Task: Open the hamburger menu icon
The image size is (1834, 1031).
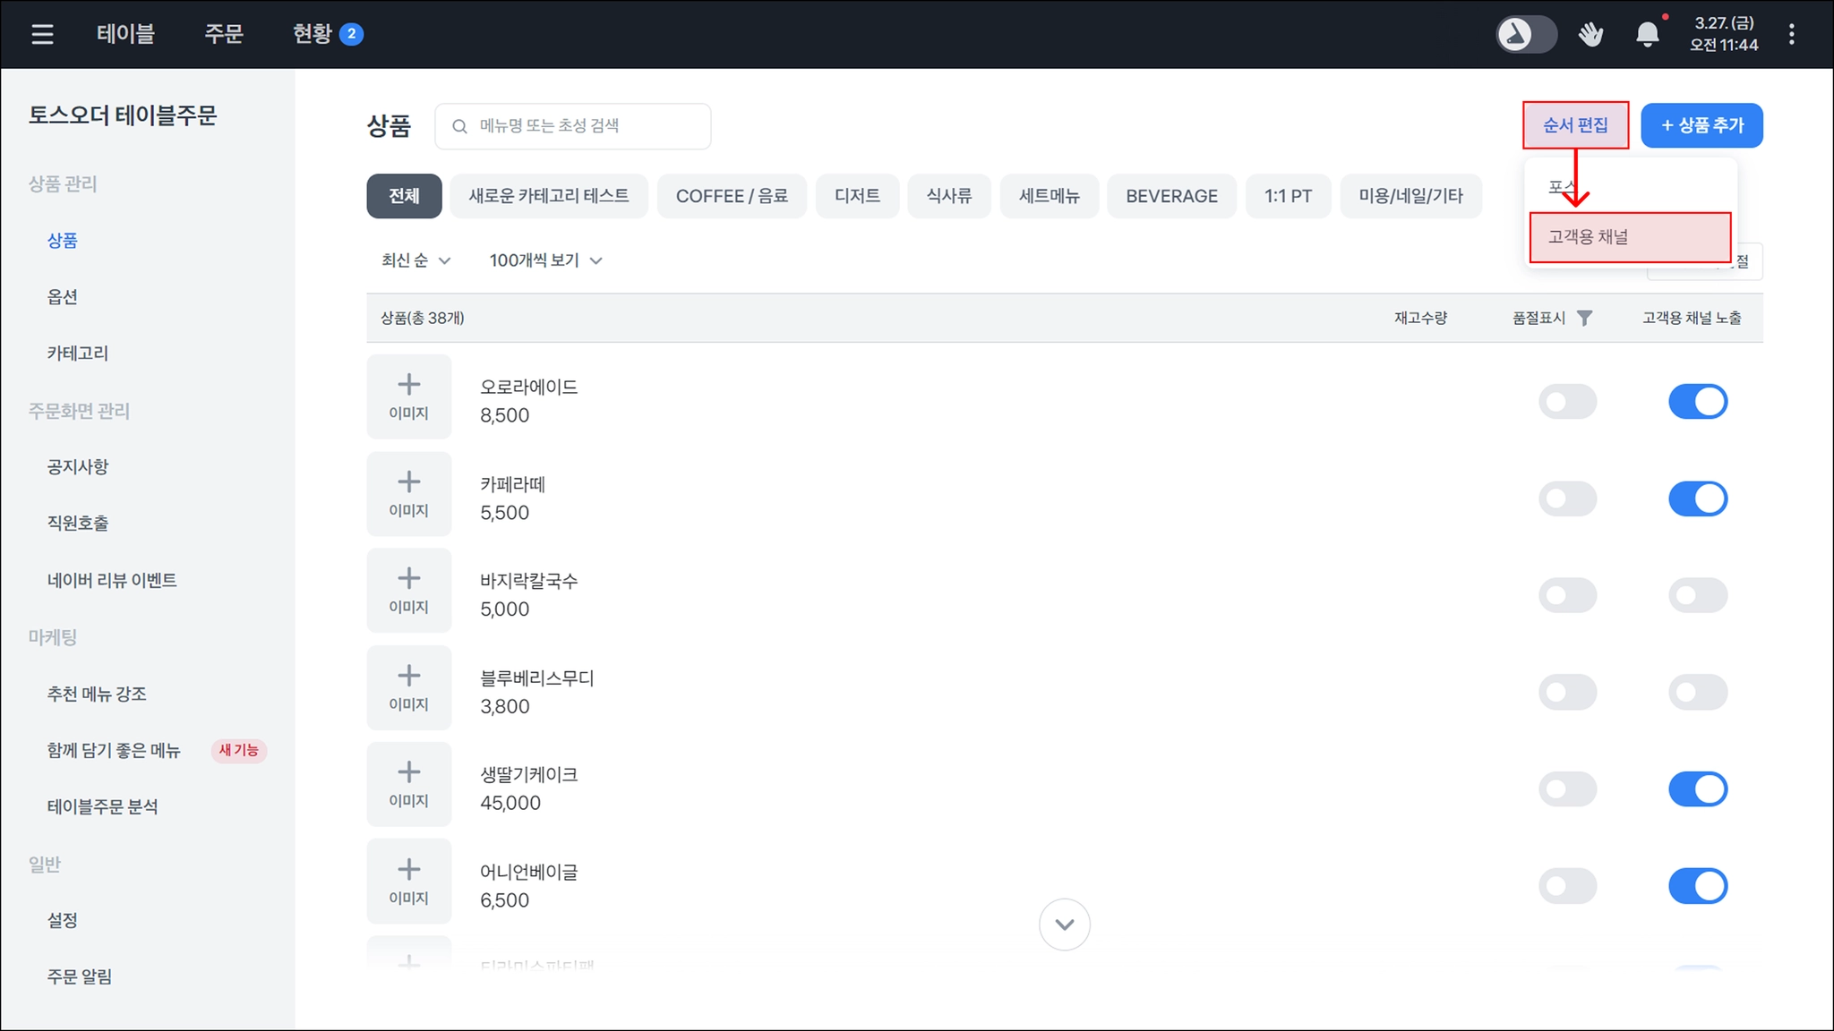Action: point(42,34)
